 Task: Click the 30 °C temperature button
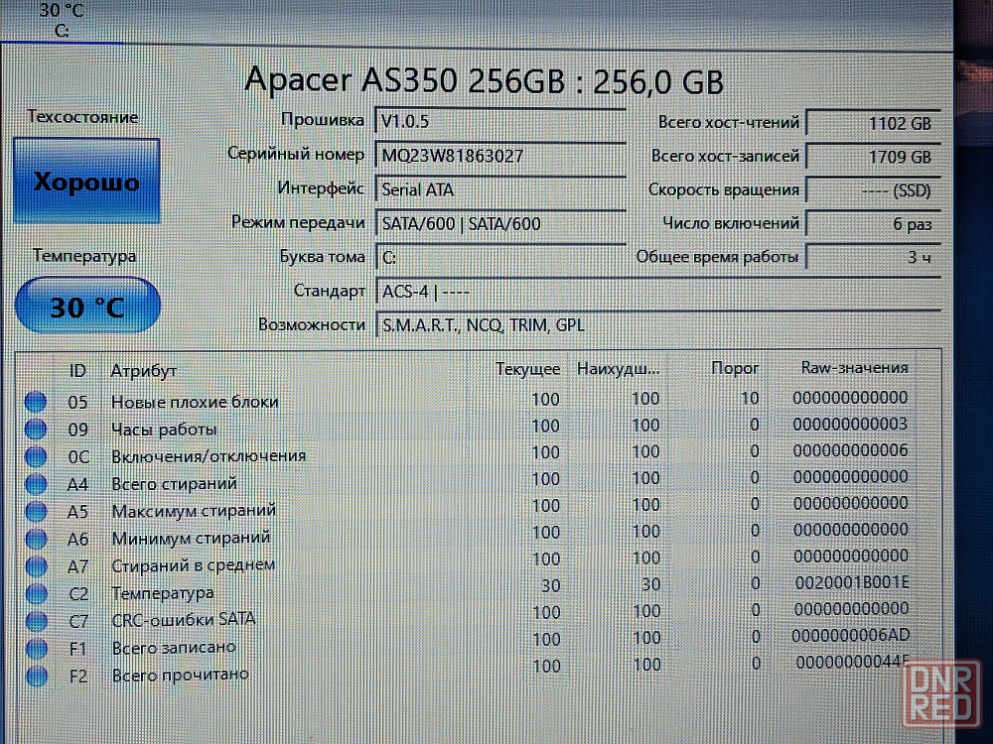tap(87, 307)
